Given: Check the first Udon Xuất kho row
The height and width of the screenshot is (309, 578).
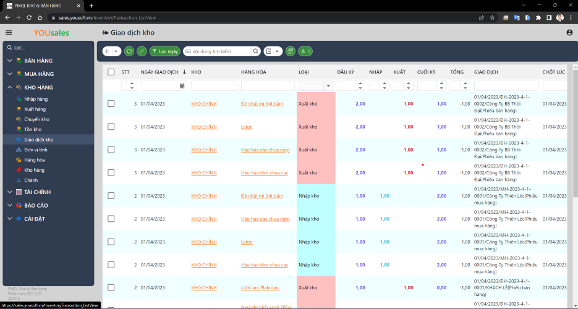Looking at the screenshot, I should coord(111,127).
